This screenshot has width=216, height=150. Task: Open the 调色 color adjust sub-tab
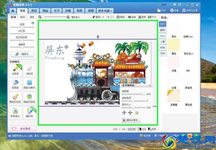(x=32, y=17)
